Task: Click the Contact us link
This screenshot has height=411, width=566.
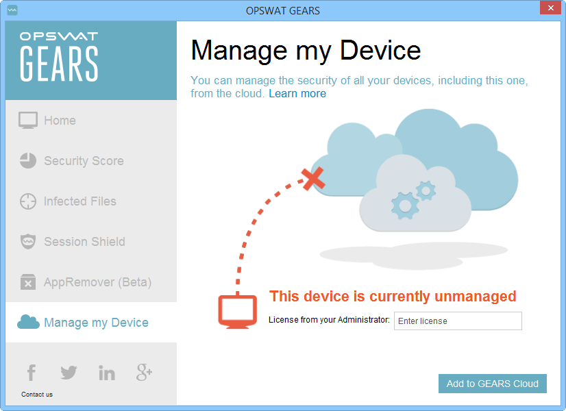Action: pyautogui.click(x=37, y=395)
